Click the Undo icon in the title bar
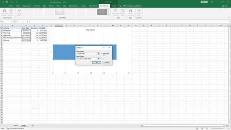The width and height of the screenshot is (231, 130). click(x=7, y=2)
